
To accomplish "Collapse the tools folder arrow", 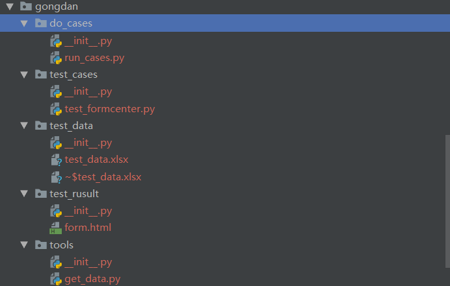I will point(24,245).
